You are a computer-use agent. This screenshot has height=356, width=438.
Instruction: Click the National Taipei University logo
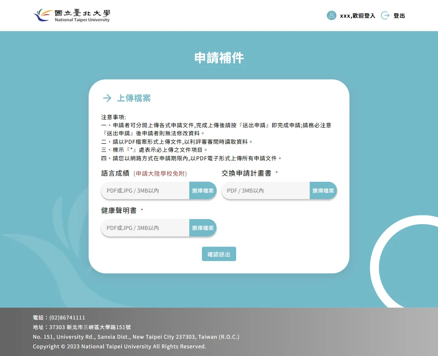(72, 15)
